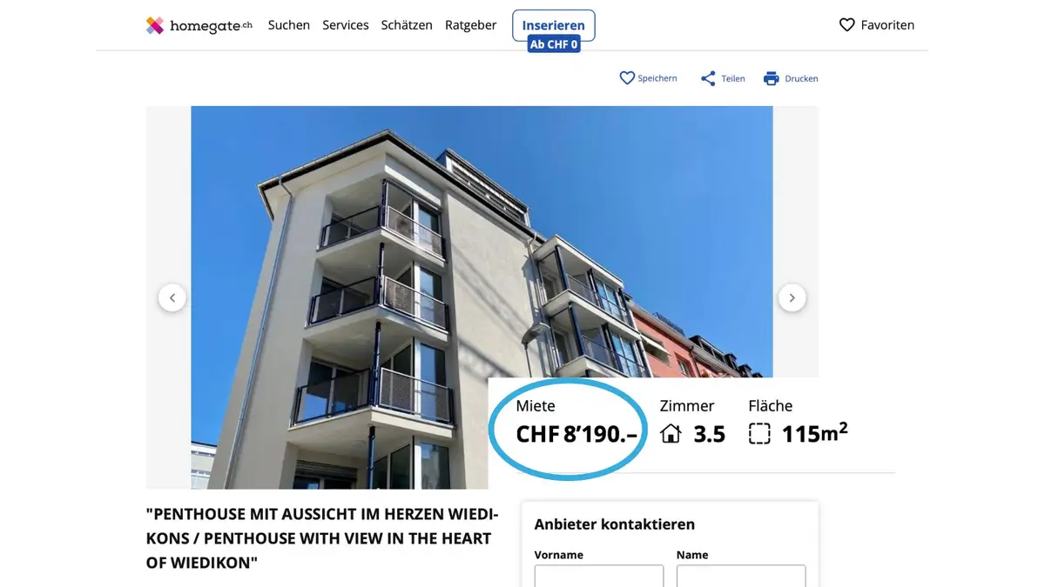This screenshot has width=1045, height=587.
Task: Open the Schätzen menu item
Action: click(407, 25)
